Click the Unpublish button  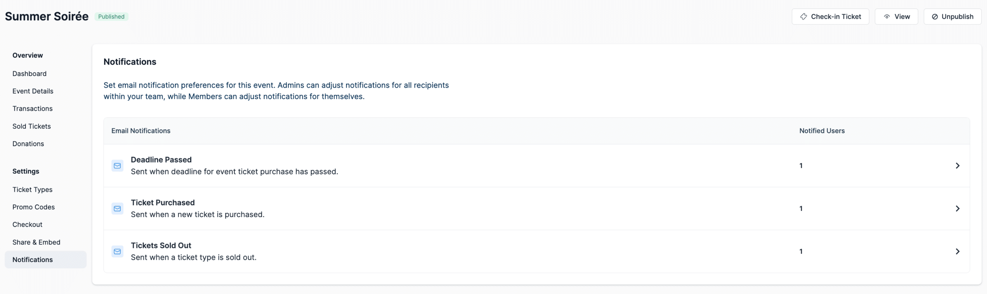(952, 16)
